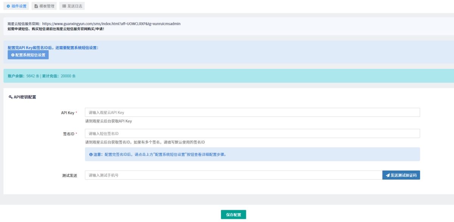Click the info icon in the 注意 notice
The width and height of the screenshot is (454, 222).
91,154
